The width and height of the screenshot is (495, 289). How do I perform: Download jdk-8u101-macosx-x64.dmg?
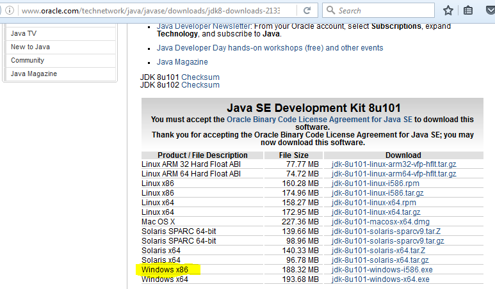(x=381, y=222)
